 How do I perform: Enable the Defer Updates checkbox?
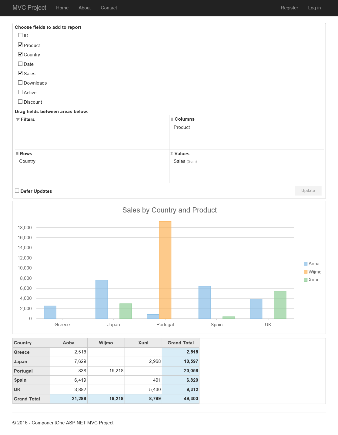(x=17, y=191)
